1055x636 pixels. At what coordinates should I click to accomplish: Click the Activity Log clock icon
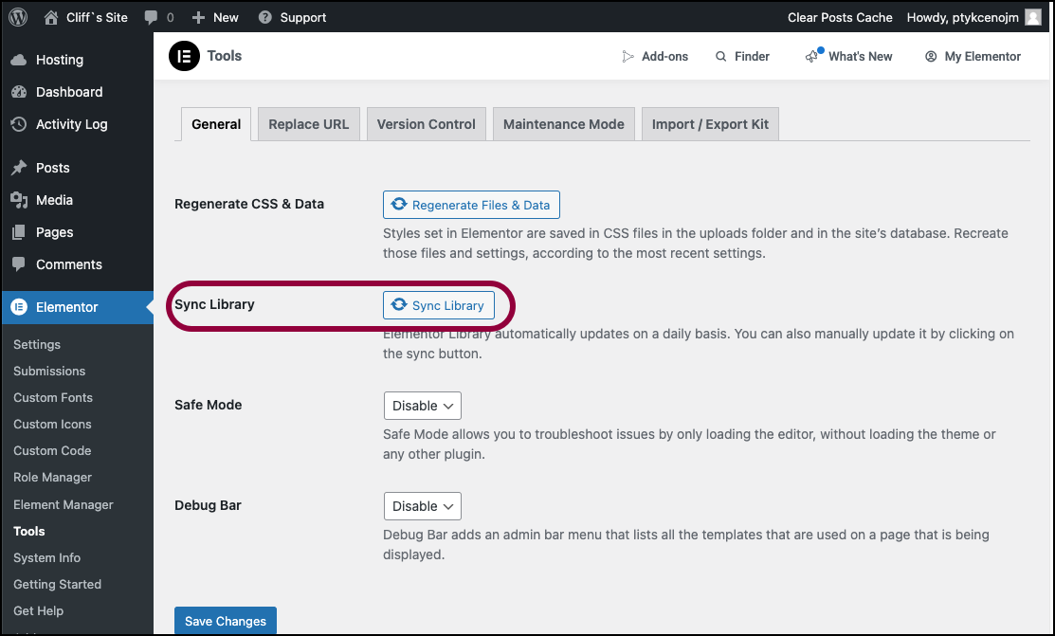19,124
